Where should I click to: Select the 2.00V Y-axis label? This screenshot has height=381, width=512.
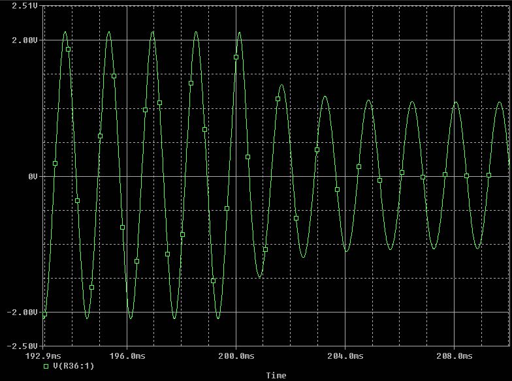coord(25,40)
